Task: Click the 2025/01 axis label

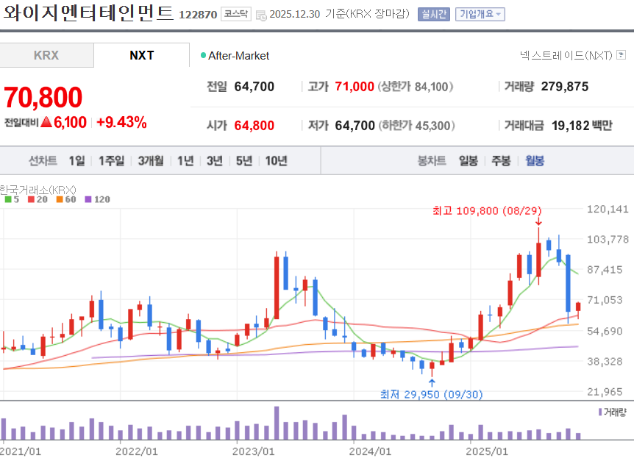Action: (x=487, y=451)
